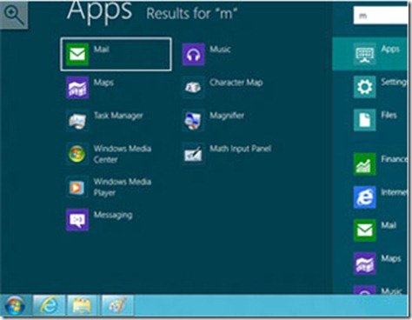This screenshot has height=320, width=412.
Task: Open the Mail app icon in results
Action: pos(77,54)
